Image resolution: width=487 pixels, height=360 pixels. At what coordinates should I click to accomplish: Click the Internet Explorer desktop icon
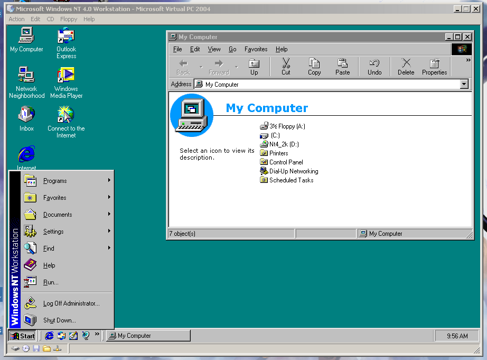(26, 158)
